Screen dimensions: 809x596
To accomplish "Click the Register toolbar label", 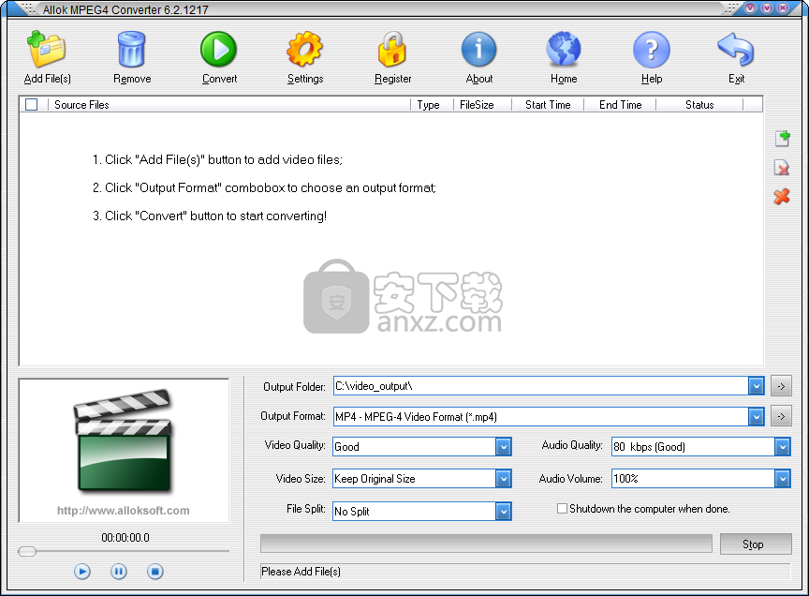I will pos(392,79).
